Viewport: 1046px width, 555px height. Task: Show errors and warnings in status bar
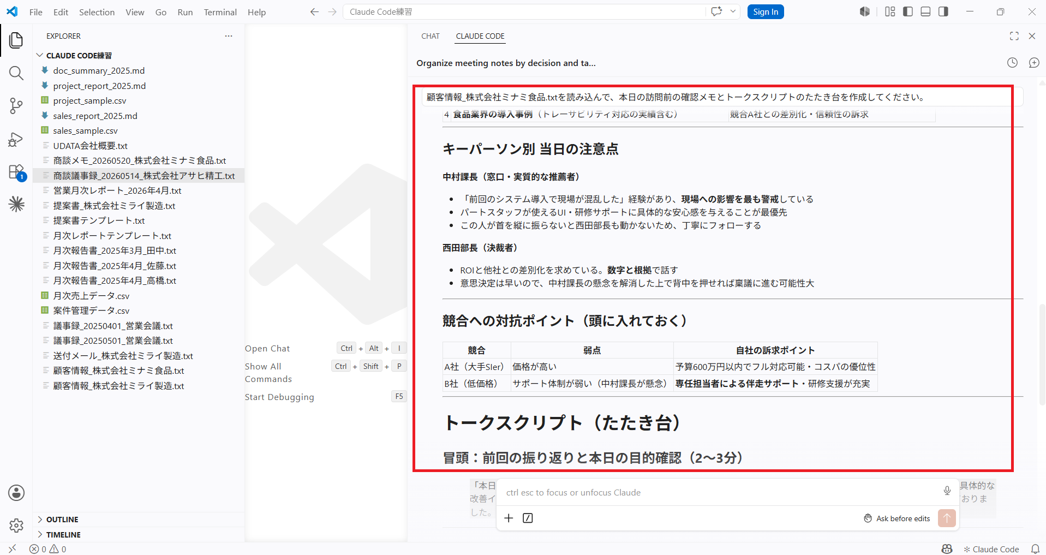coord(48,549)
